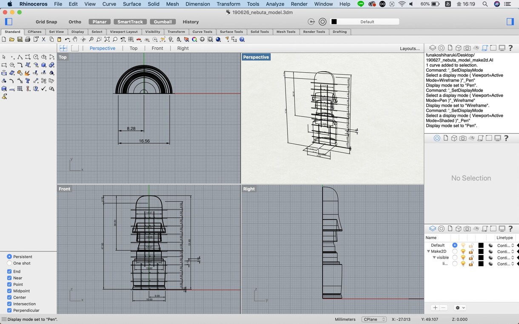Toggle the Perpendicular osnap checkbox
This screenshot has width=519, height=324.
click(9, 310)
